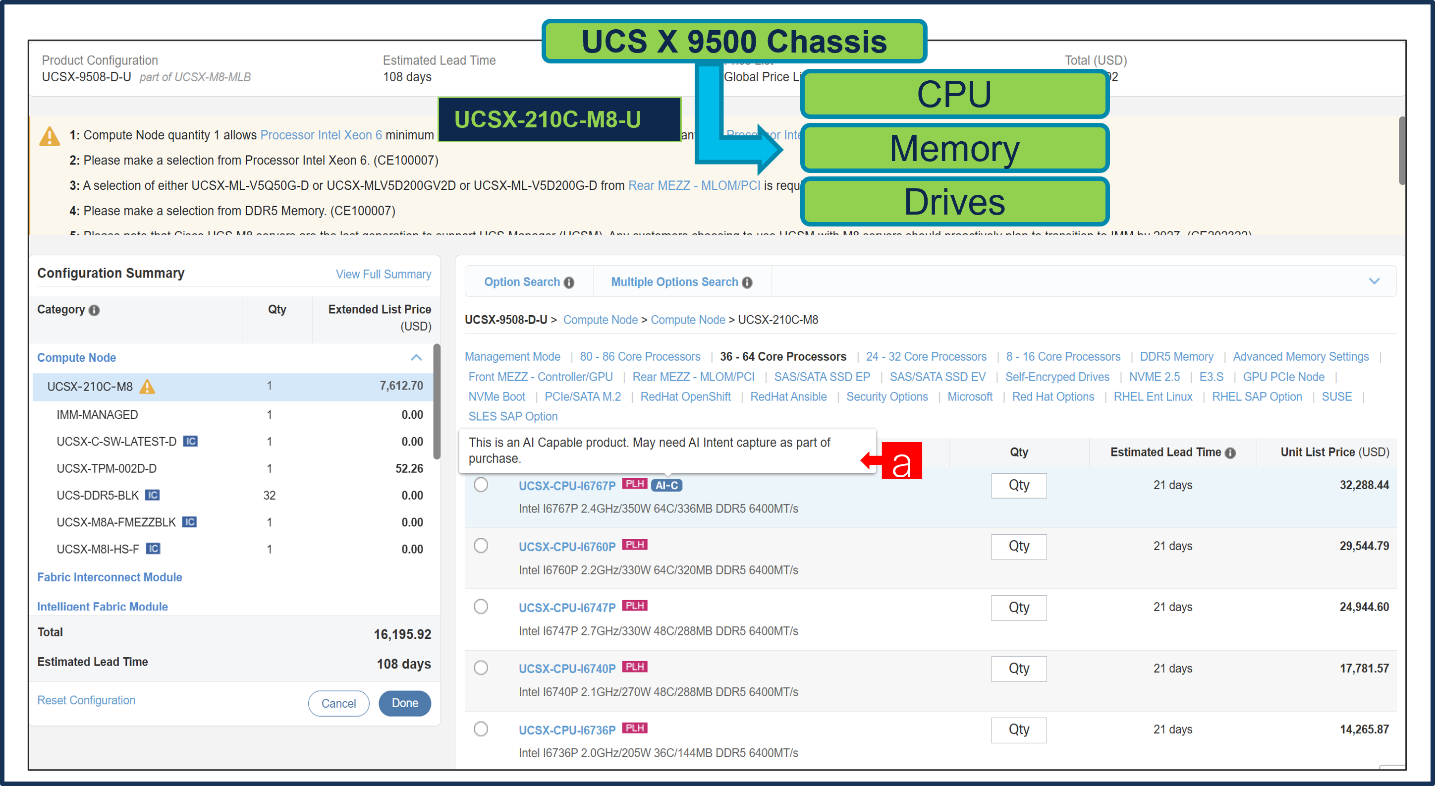The image size is (1435, 786).
Task: Click the info icon beside Estimated Lead Time column
Action: [1230, 453]
